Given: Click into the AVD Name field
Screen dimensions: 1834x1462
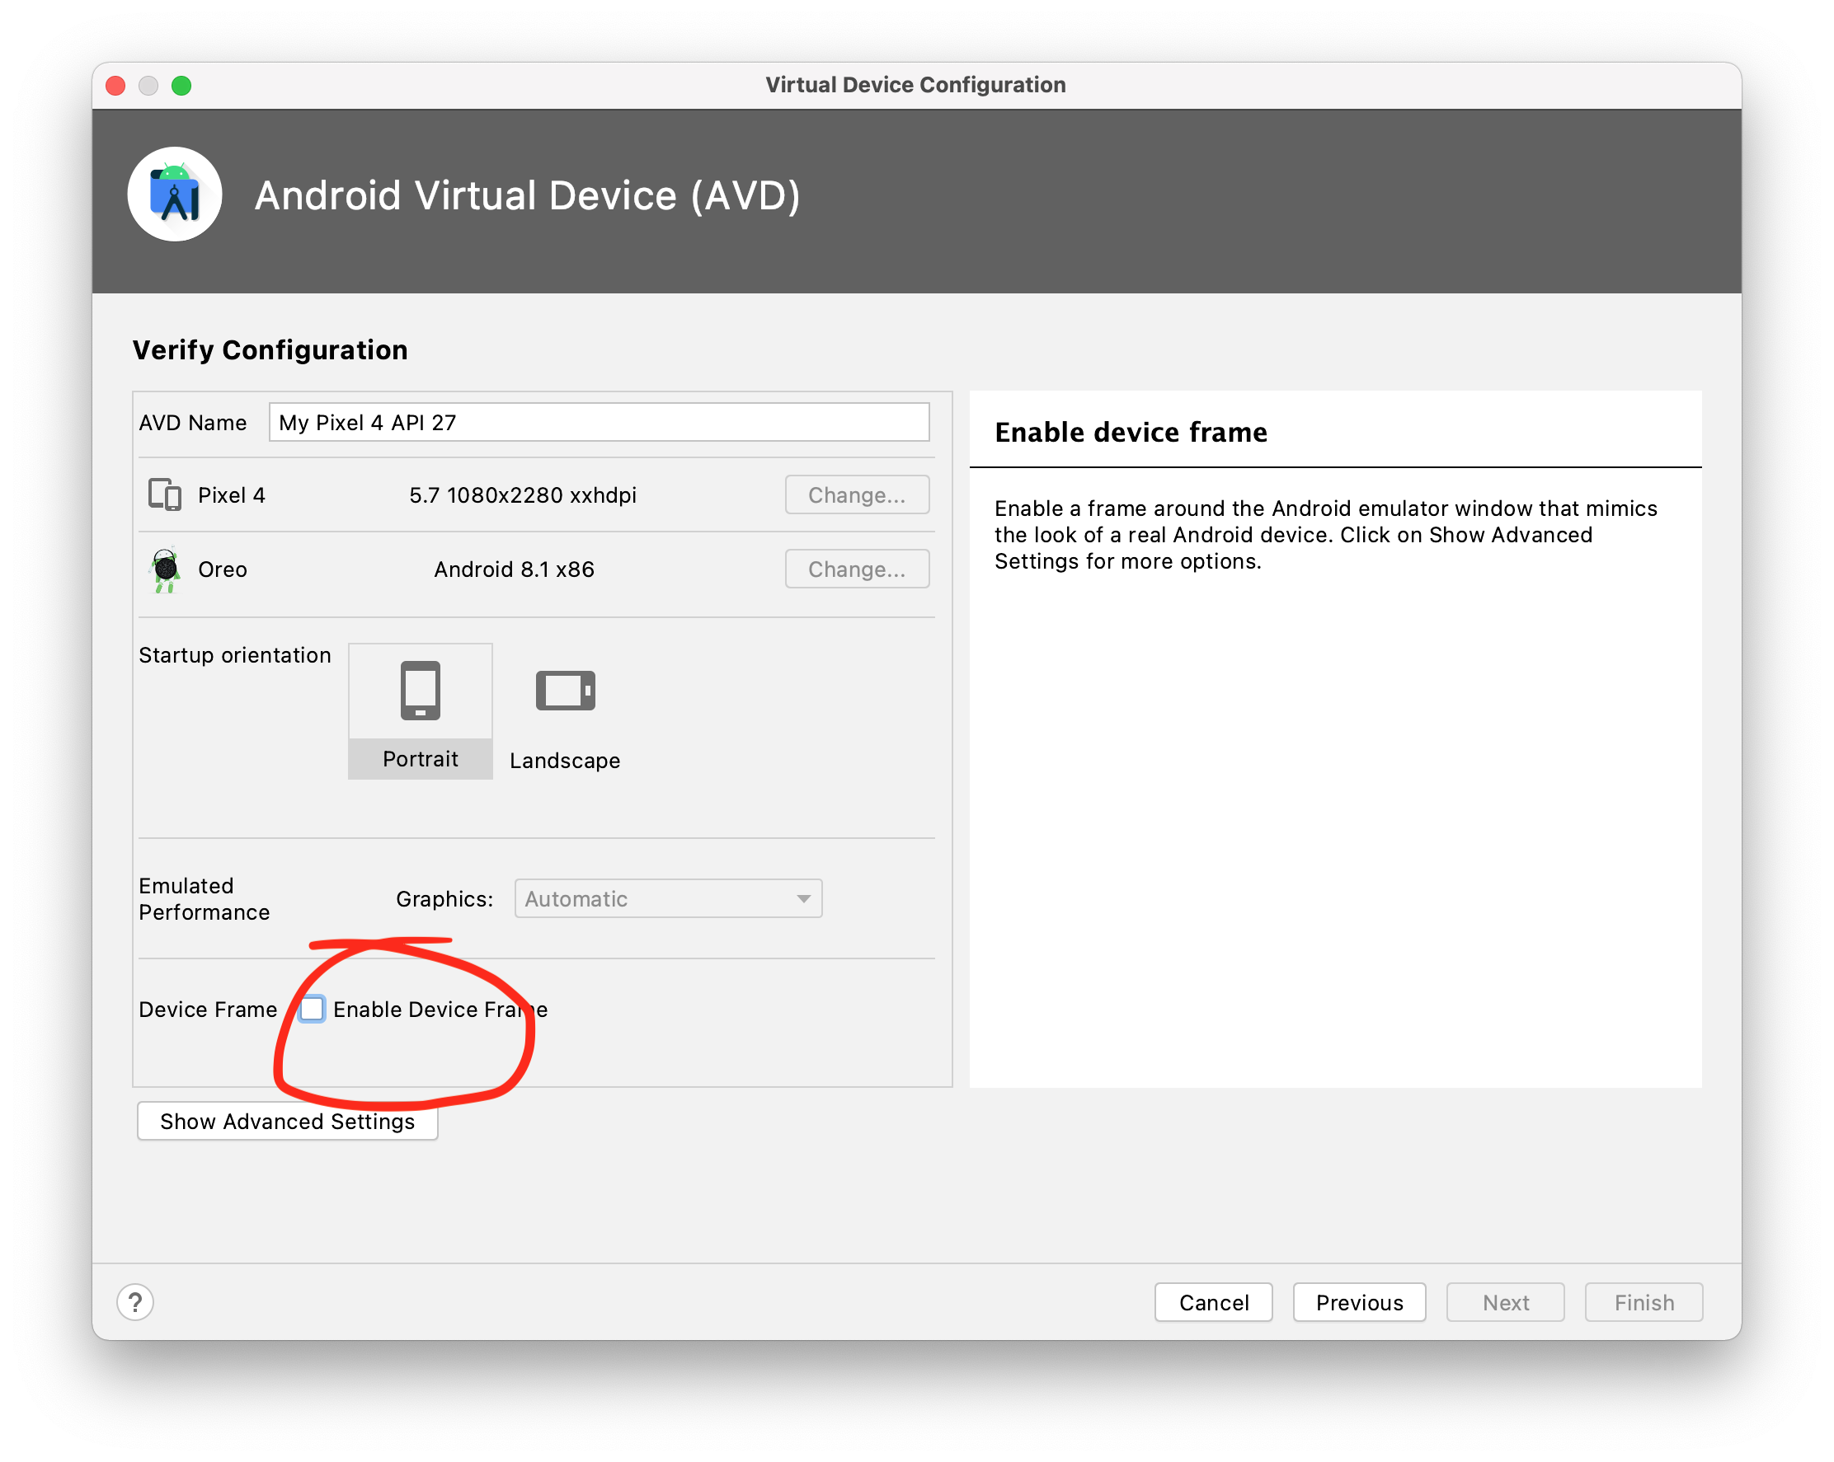Looking at the screenshot, I should 599,423.
